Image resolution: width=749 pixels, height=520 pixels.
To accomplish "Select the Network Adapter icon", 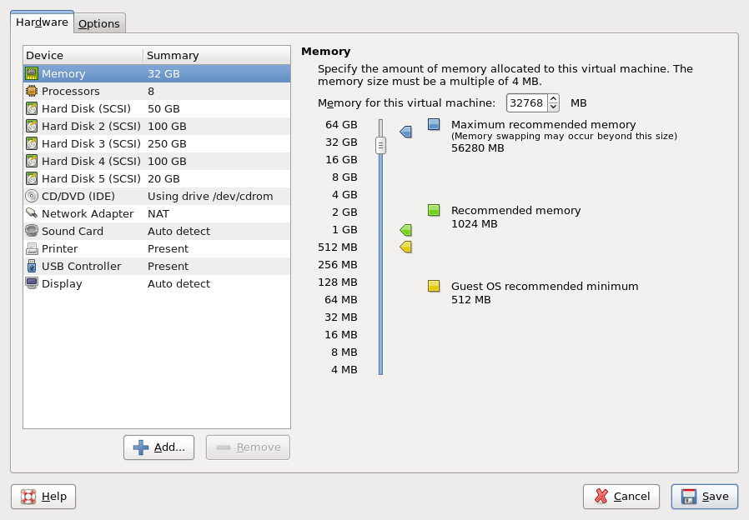I will pos(33,213).
